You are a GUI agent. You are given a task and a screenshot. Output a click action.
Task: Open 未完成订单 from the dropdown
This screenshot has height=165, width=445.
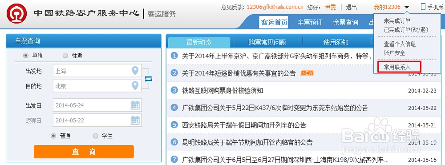click(397, 21)
